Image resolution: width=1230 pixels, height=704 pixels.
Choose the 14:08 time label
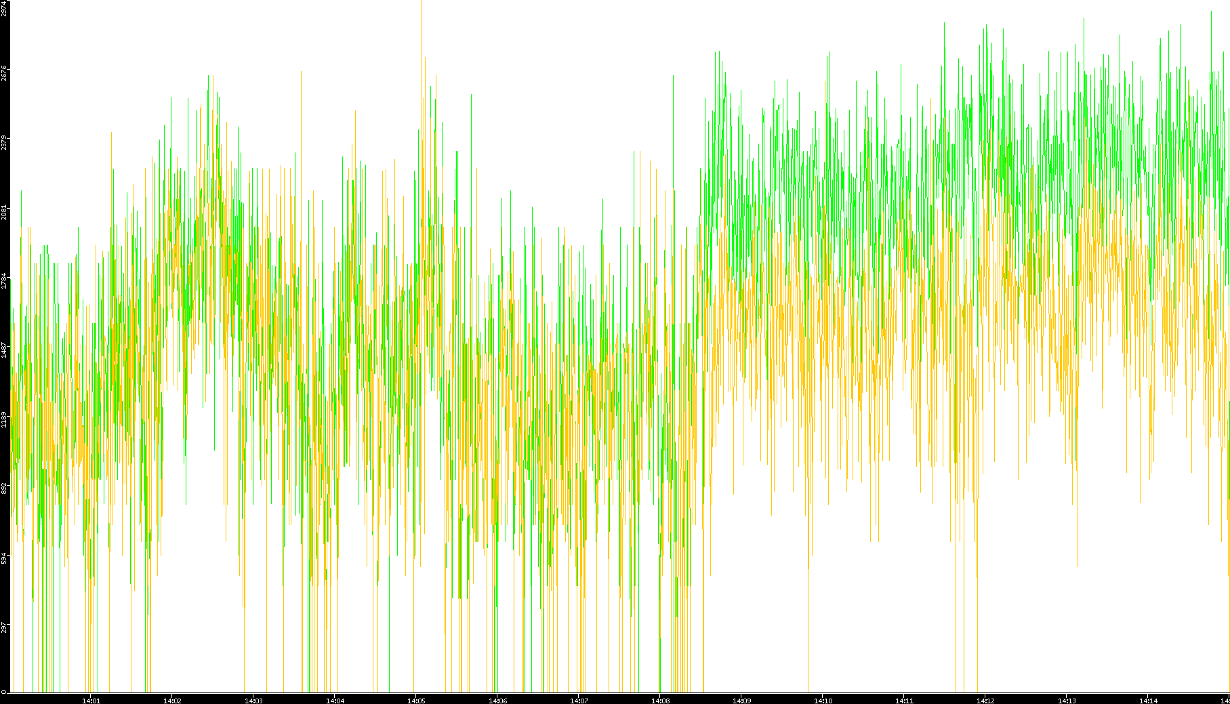click(660, 701)
